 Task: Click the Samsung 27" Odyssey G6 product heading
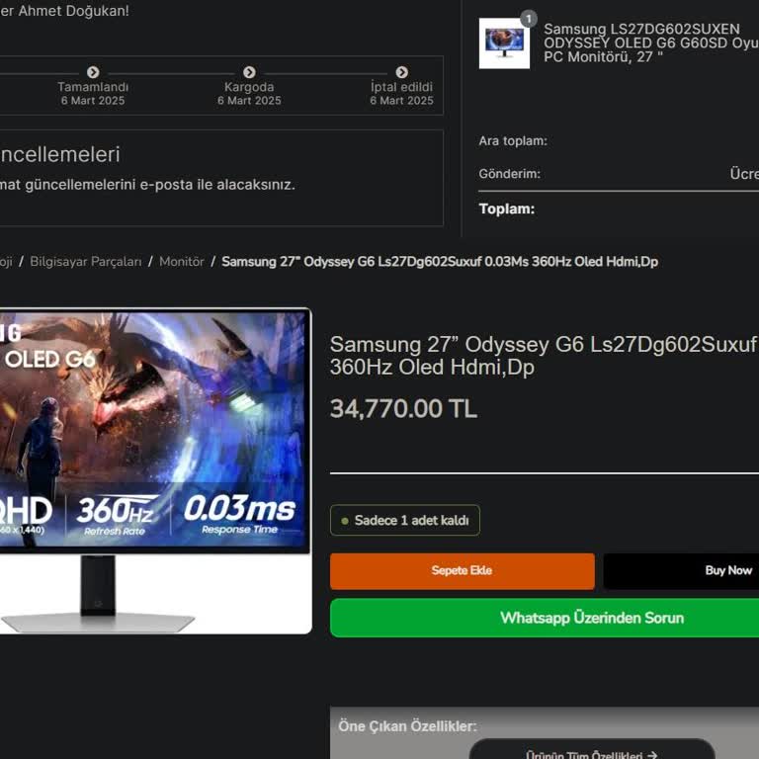tap(543, 356)
